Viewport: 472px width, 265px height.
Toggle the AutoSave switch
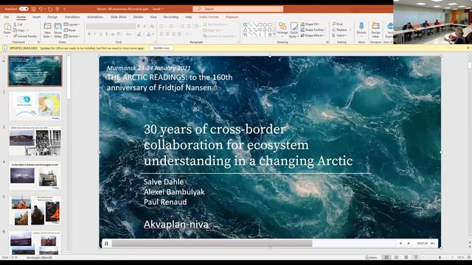pos(24,9)
